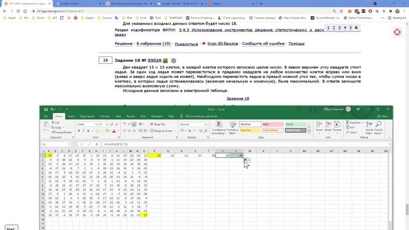
Task: Open the Fill dropdown in Editing
Action: pyautogui.click(x=350, y=128)
